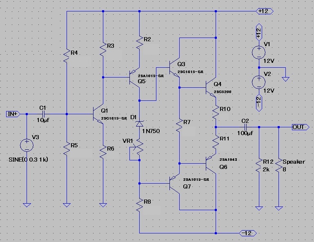Click the 1N750 diode value text
The height and width of the screenshot is (242, 314).
(x=150, y=131)
